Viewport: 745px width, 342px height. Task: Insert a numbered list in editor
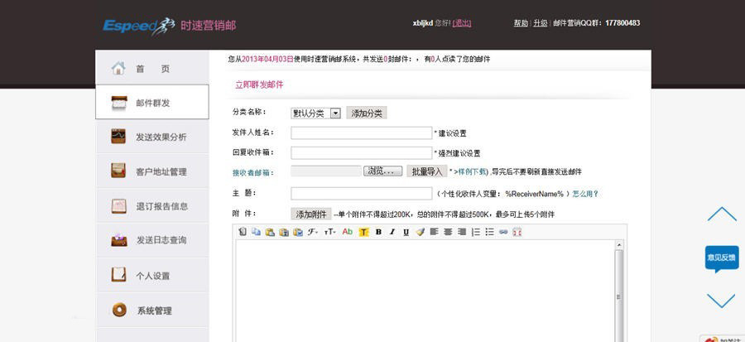[476, 233]
